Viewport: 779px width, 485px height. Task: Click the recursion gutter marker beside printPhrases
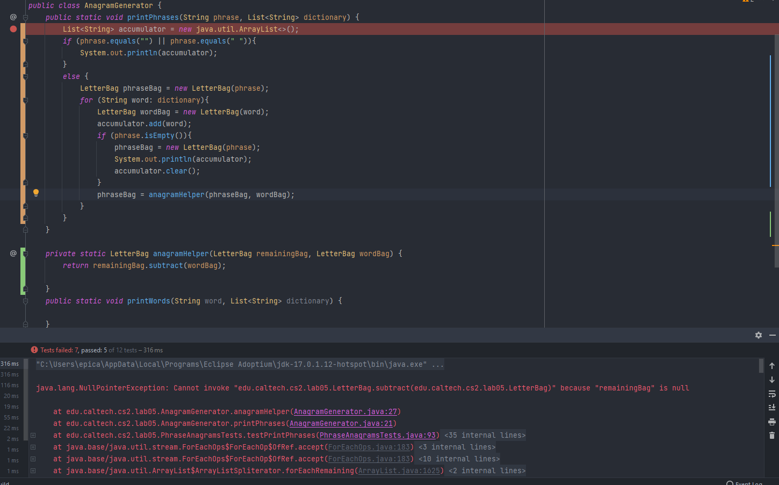[13, 17]
